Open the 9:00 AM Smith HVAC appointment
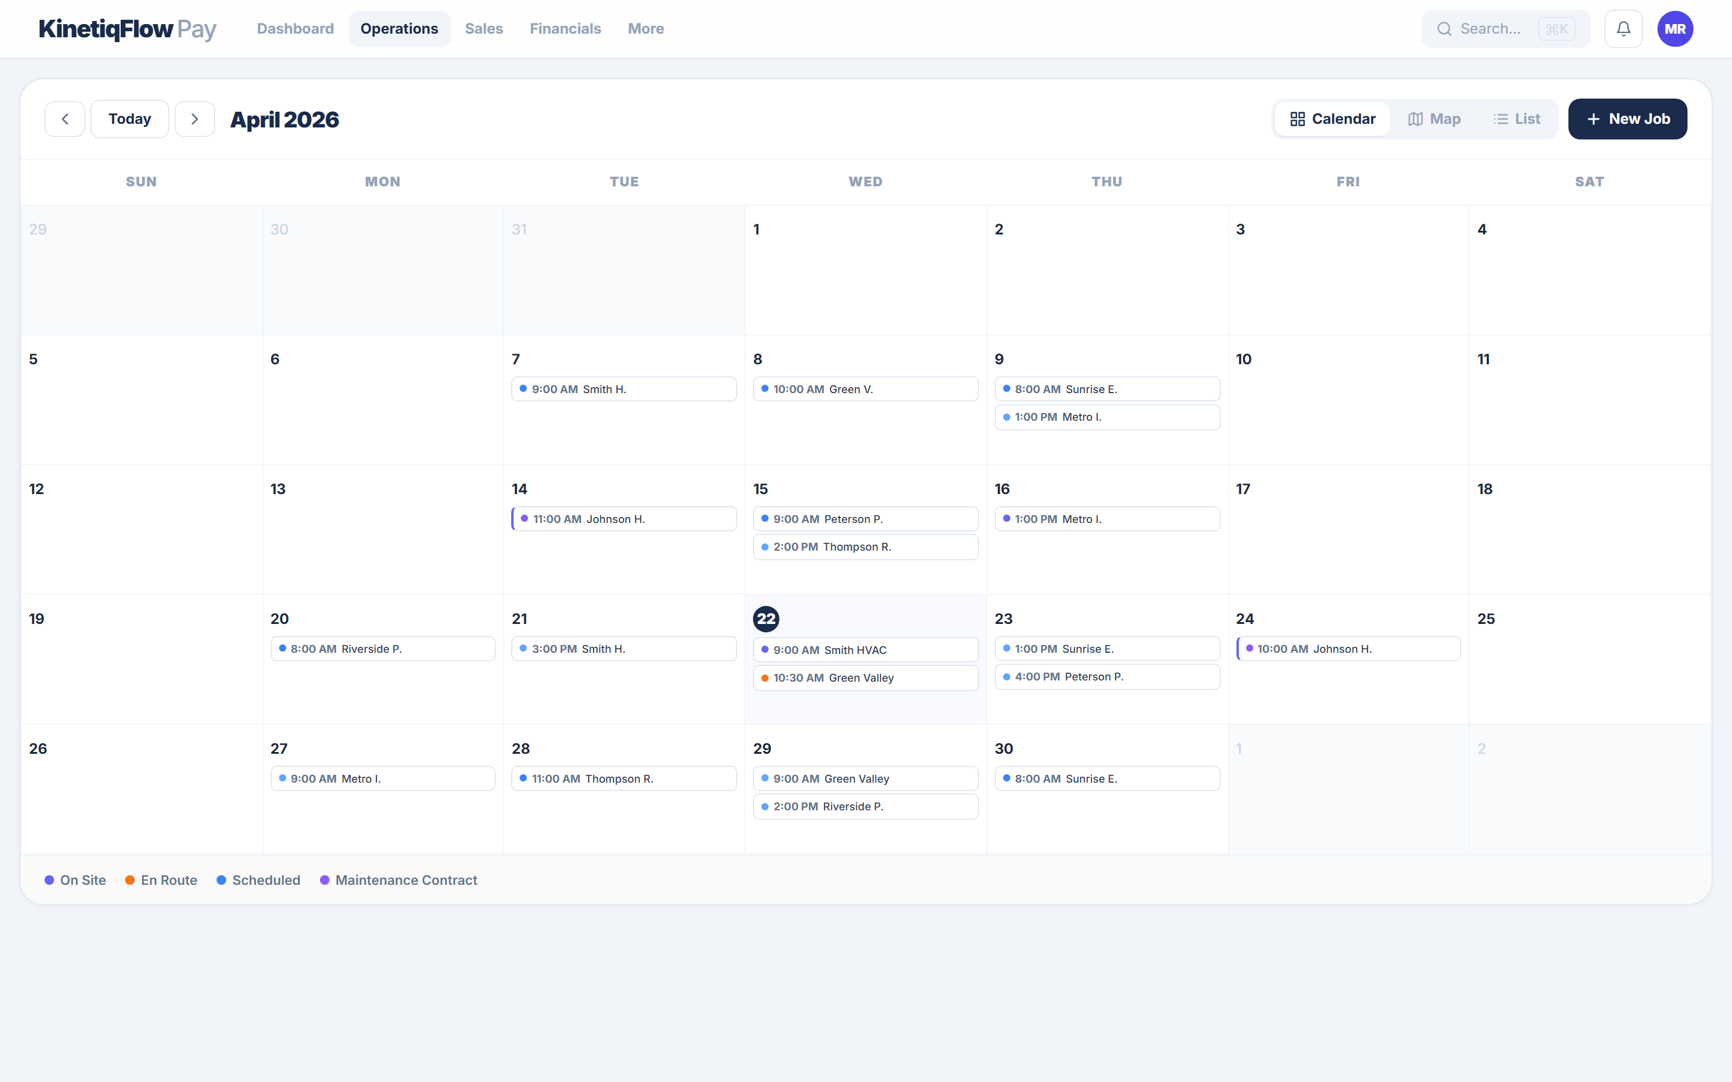1732x1082 pixels. (865, 649)
